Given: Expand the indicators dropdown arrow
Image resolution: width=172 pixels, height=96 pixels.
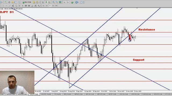Looking at the screenshot, I should pos(74,2).
